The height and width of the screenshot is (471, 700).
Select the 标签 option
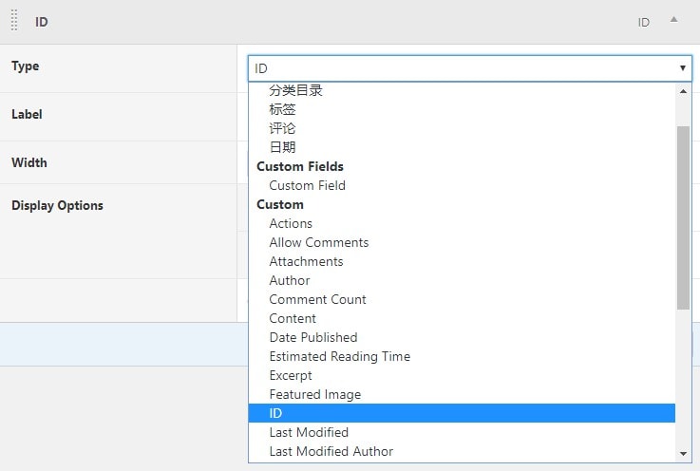click(x=282, y=109)
